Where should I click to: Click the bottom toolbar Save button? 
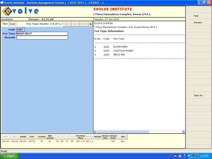pyautogui.click(x=14, y=137)
